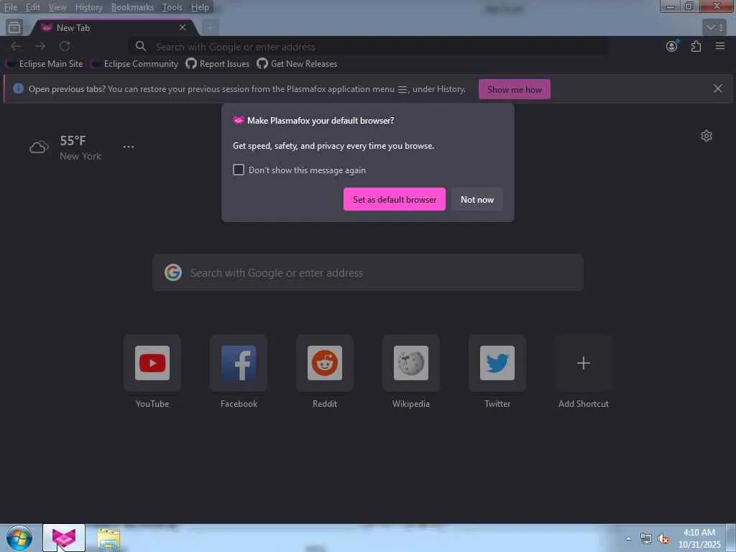This screenshot has height=552, width=736.
Task: Click the 55°F New York weather text
Action: pyautogui.click(x=80, y=148)
